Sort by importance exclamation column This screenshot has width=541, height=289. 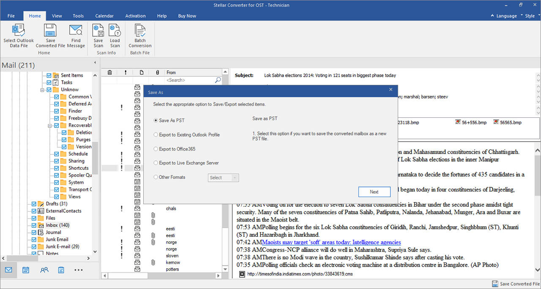pyautogui.click(x=126, y=73)
